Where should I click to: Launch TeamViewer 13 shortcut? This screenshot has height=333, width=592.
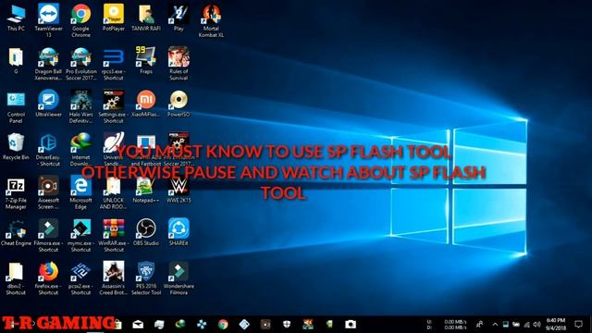click(x=49, y=20)
